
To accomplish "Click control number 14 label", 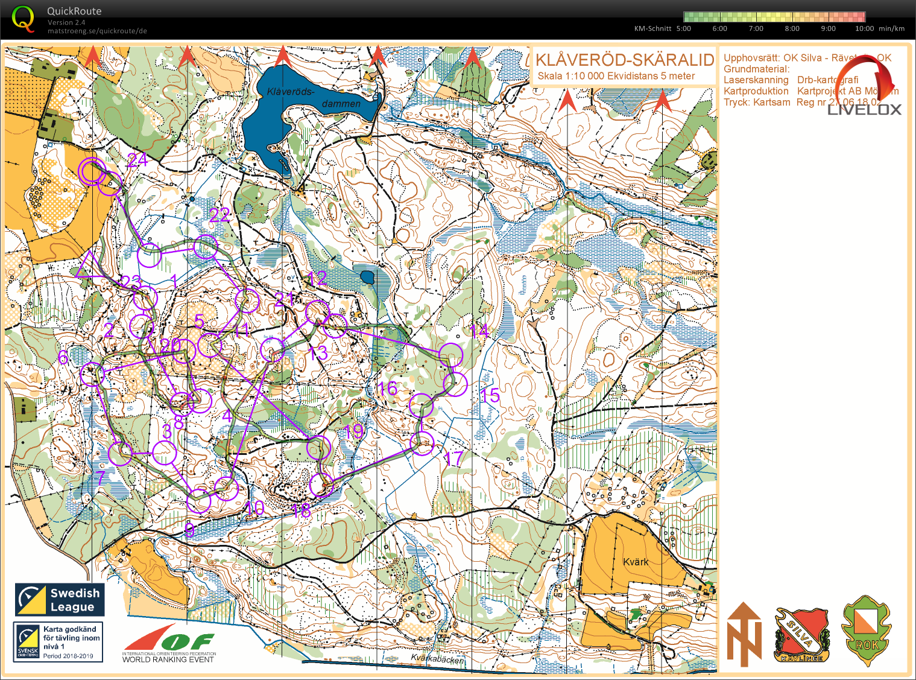I will click(479, 331).
